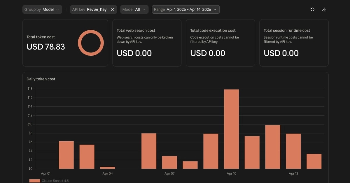Click the Total code execution cost card
350x183 pixels.
click(x=220, y=43)
